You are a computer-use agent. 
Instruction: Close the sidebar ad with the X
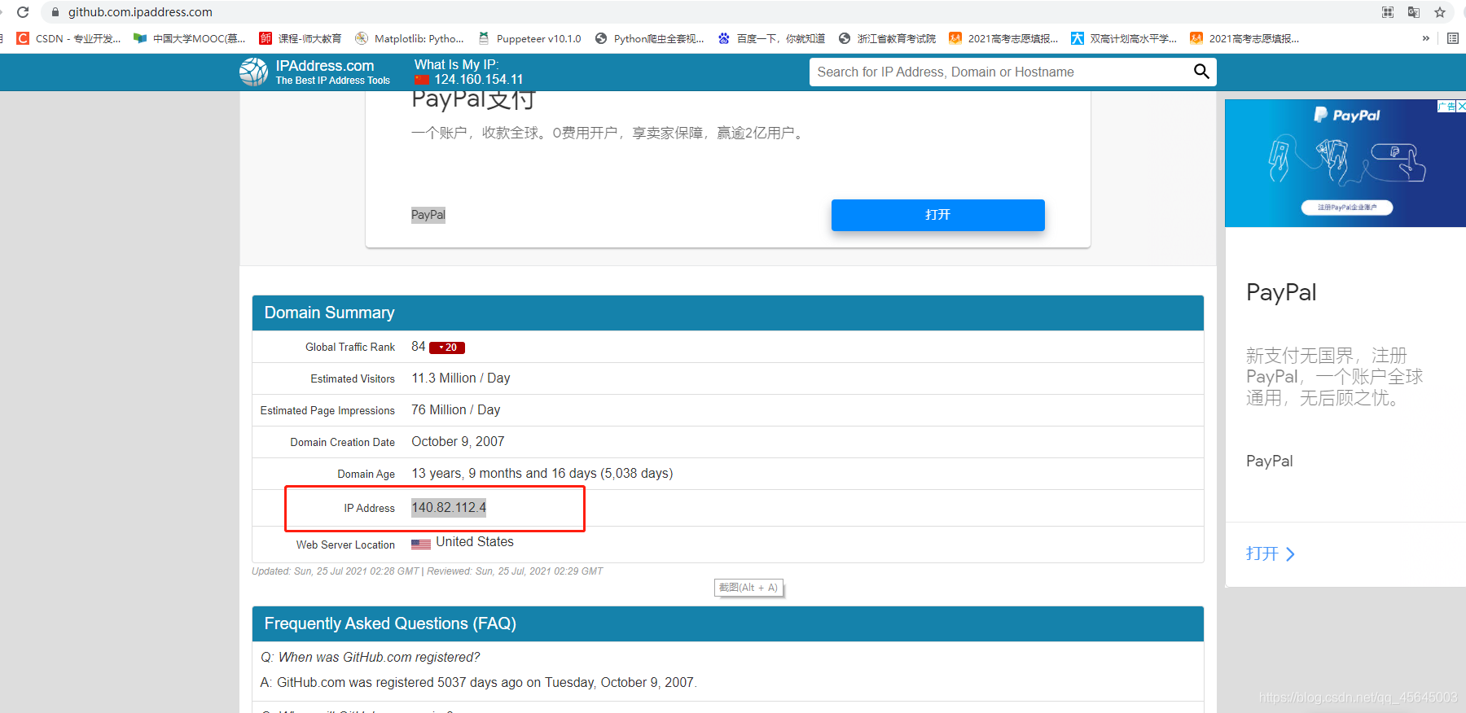tap(1461, 106)
